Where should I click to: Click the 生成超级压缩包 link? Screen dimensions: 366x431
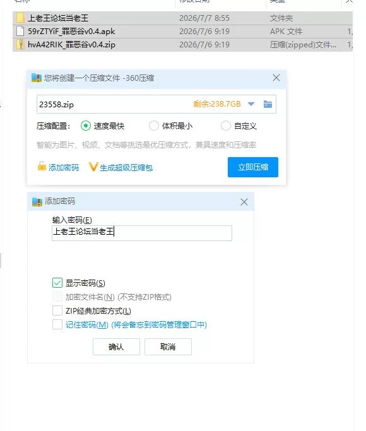click(x=126, y=167)
